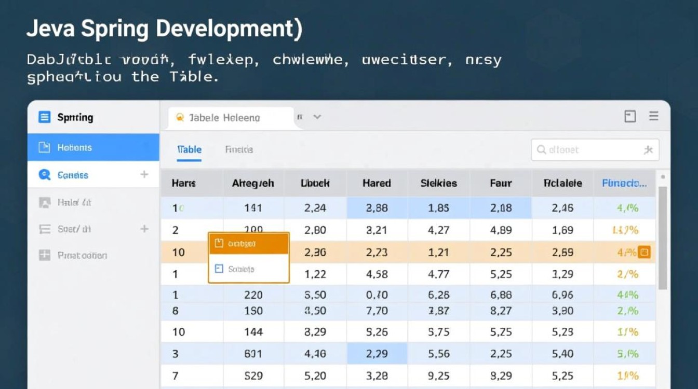Image resolution: width=698 pixels, height=389 pixels.
Task: Click the grid icon beside Presentation entry
Action: [x=44, y=255]
